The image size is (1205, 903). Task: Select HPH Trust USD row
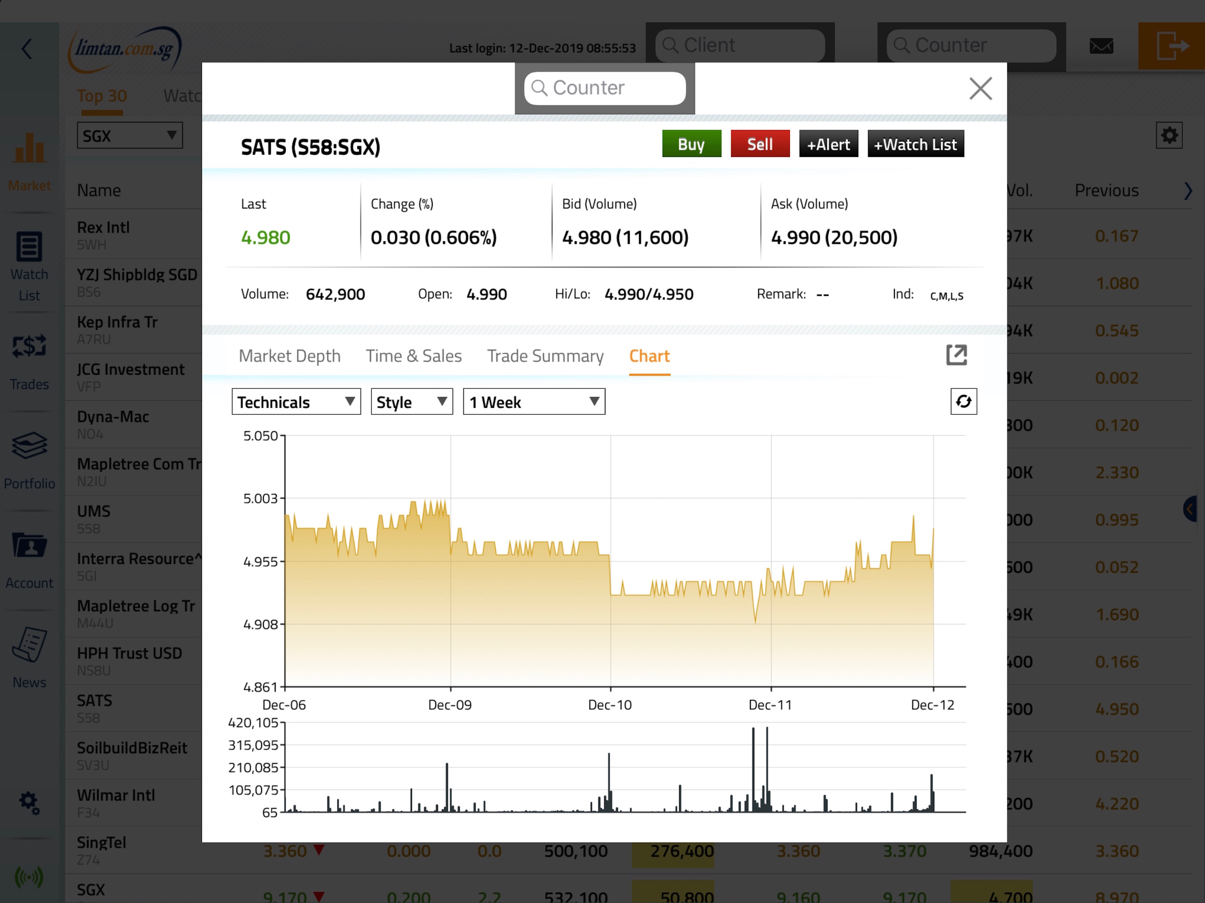tap(134, 661)
